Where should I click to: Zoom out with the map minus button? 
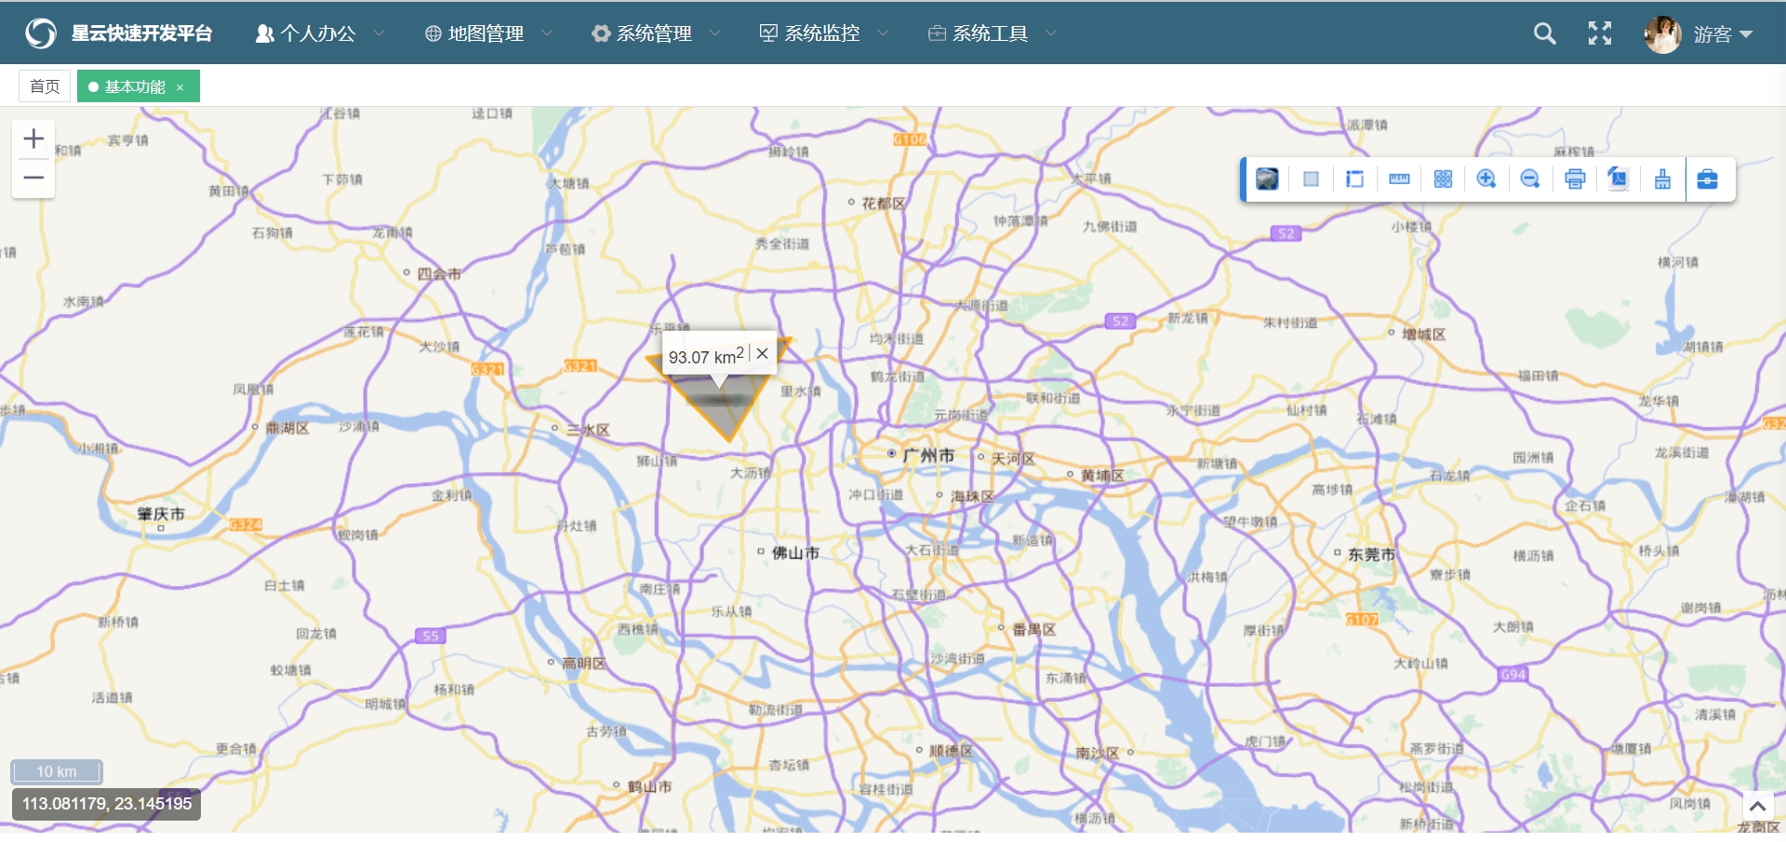coord(33,178)
